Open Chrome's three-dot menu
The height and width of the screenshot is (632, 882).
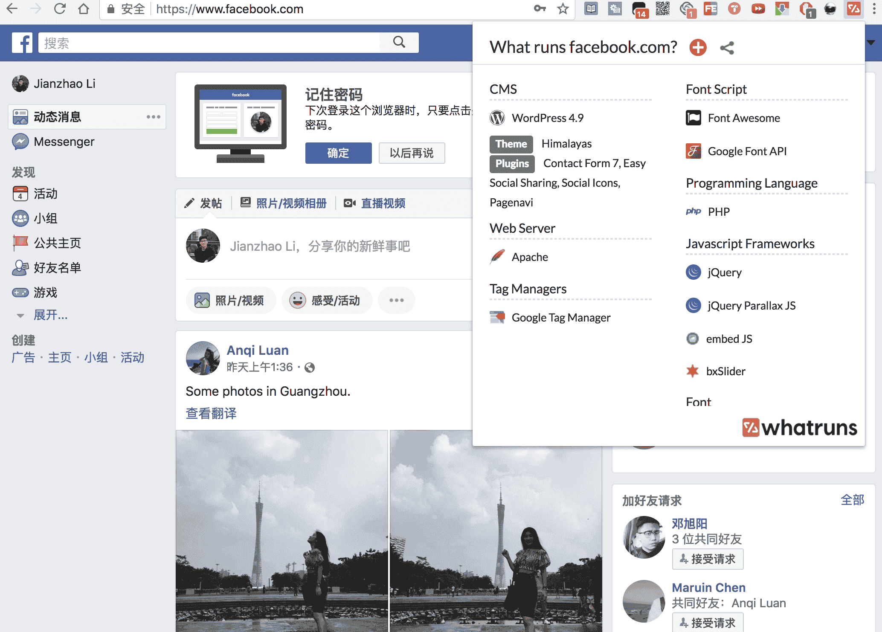click(873, 9)
